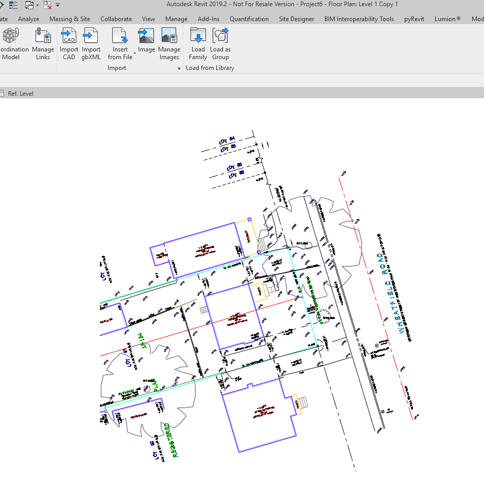Viewport: 484px width, 496px height.
Task: Switch to the Manage ribbon tab
Action: [x=176, y=19]
